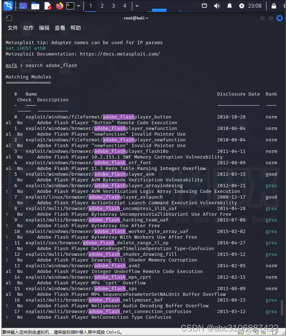Launch Firefox from the panel
This screenshot has width=286, height=336.
[60, 6]
